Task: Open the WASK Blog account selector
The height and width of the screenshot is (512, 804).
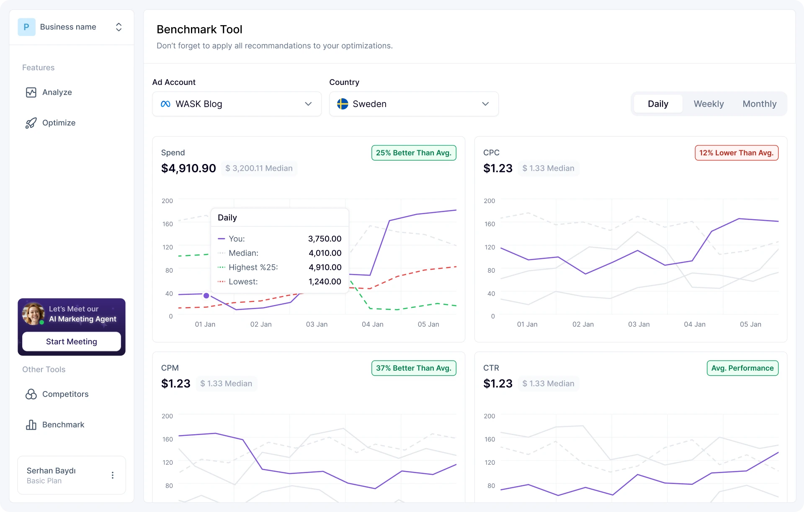Action: point(237,104)
